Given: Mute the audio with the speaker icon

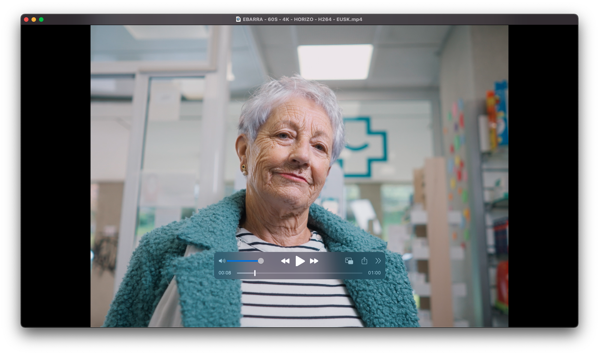Looking at the screenshot, I should point(222,261).
